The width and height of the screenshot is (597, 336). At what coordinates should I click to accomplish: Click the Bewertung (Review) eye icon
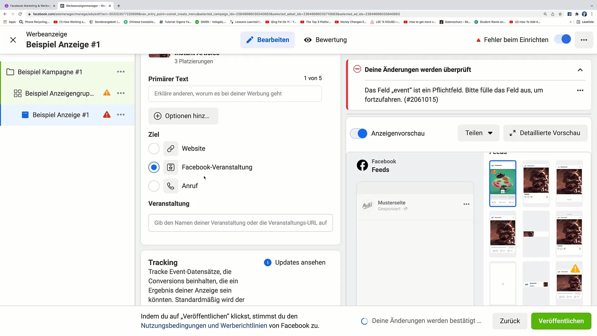(308, 40)
